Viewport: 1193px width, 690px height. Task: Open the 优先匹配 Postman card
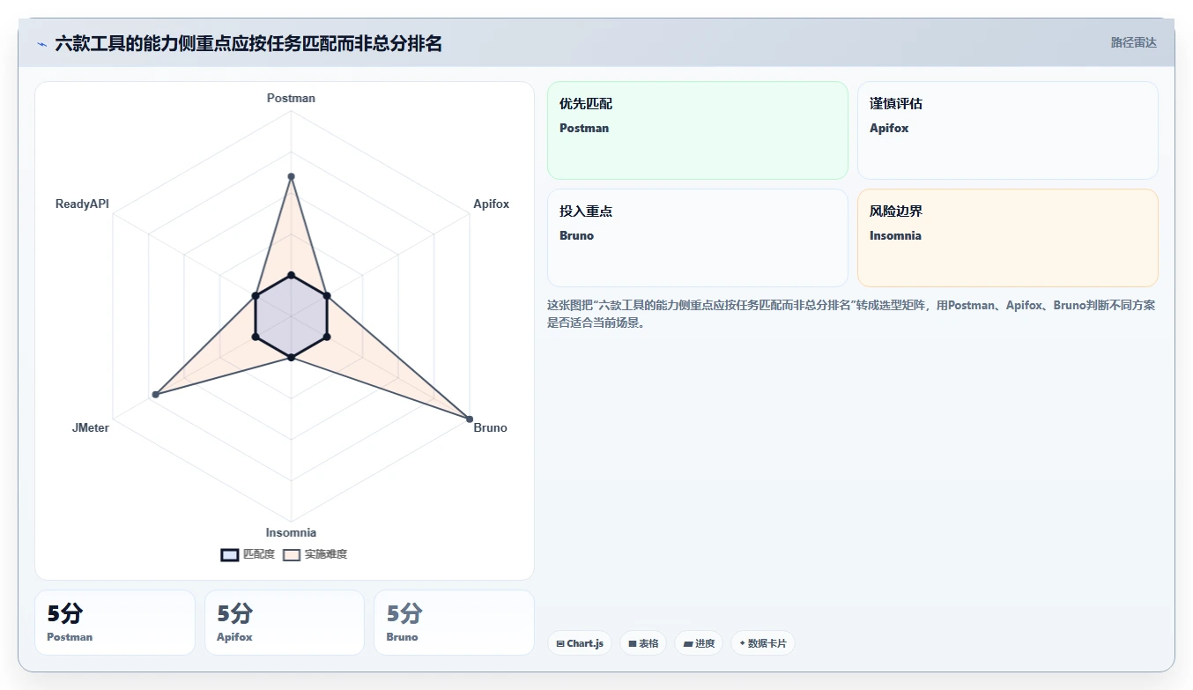(698, 130)
